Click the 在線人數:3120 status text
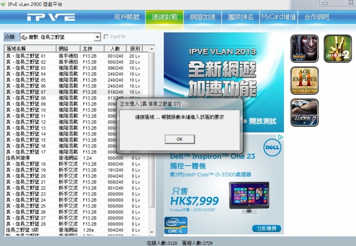The image size is (356, 246). [x=162, y=243]
